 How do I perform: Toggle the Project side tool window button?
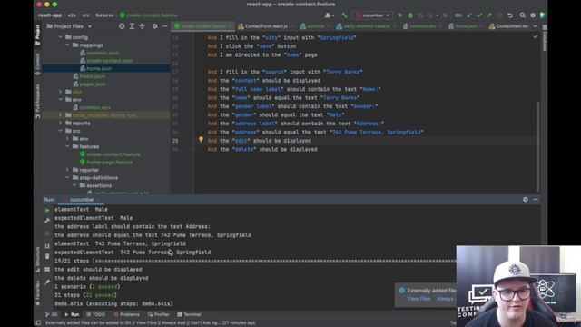tap(37, 35)
